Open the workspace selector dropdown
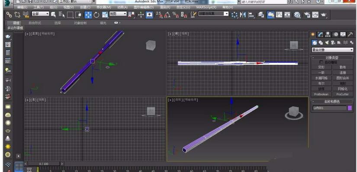 pyautogui.click(x=75, y=1)
